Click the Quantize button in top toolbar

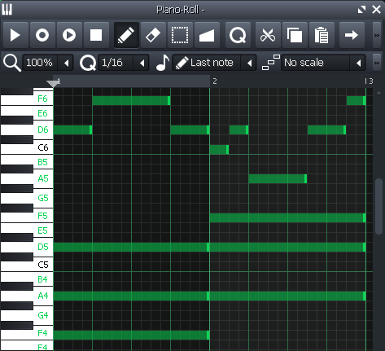click(238, 35)
